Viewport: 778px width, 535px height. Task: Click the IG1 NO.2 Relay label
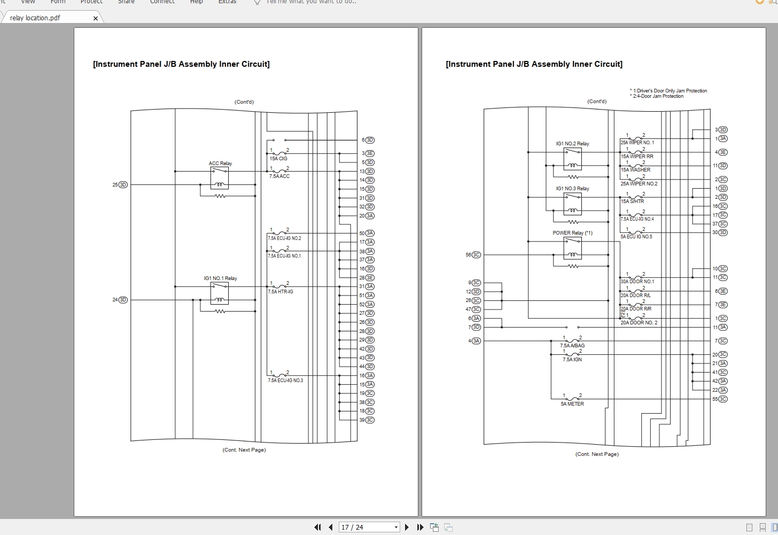click(x=572, y=144)
